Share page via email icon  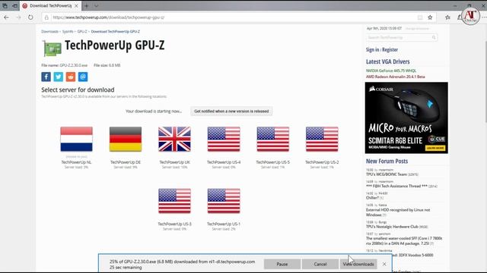(x=83, y=77)
